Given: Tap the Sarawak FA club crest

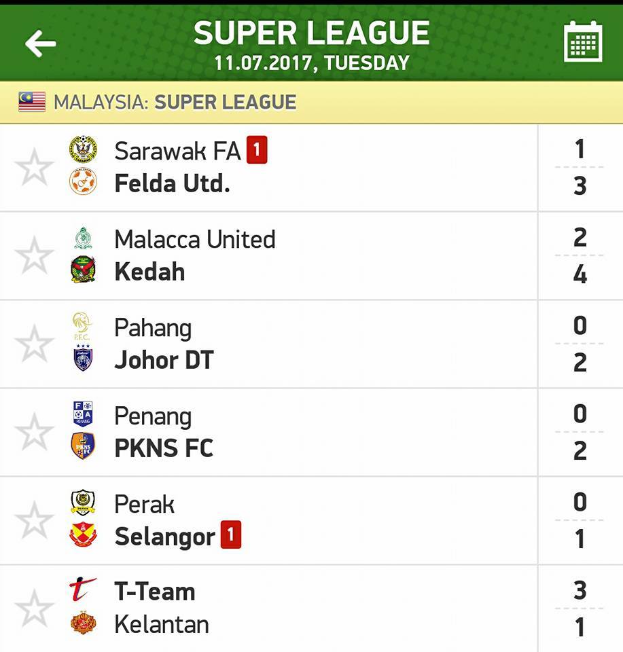Looking at the screenshot, I should 83,149.
